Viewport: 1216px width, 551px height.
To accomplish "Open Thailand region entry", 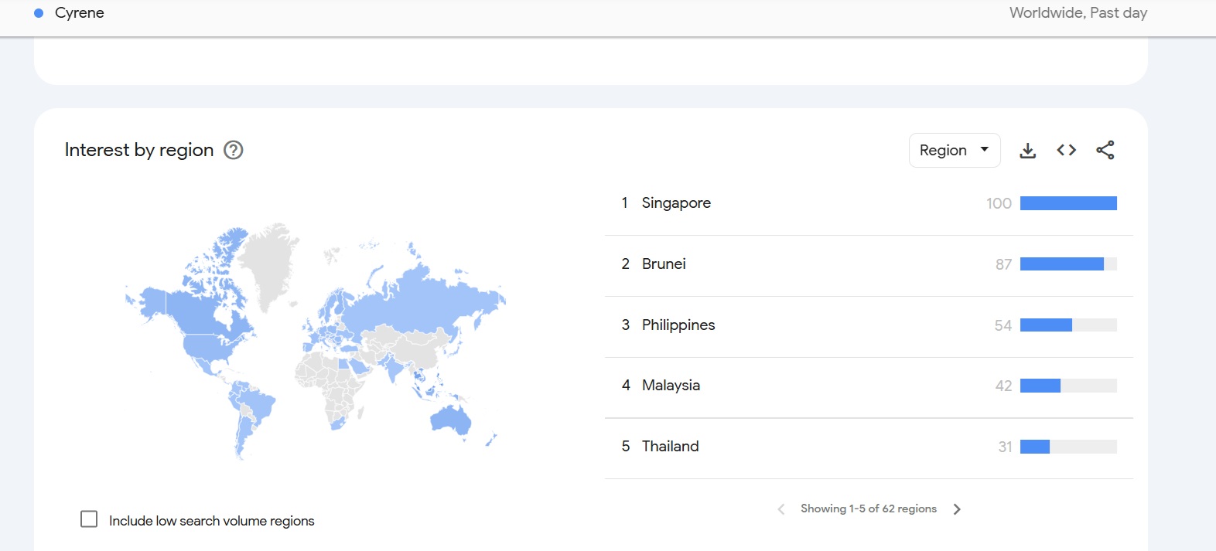I will (x=670, y=447).
